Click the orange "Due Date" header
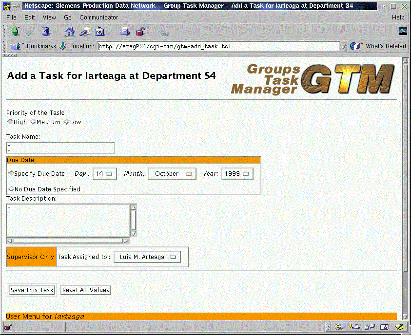The image size is (411, 335). point(134,160)
